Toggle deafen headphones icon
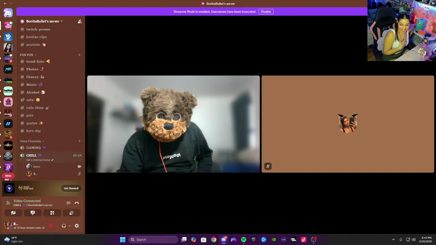The image size is (436, 245). pos(64,226)
